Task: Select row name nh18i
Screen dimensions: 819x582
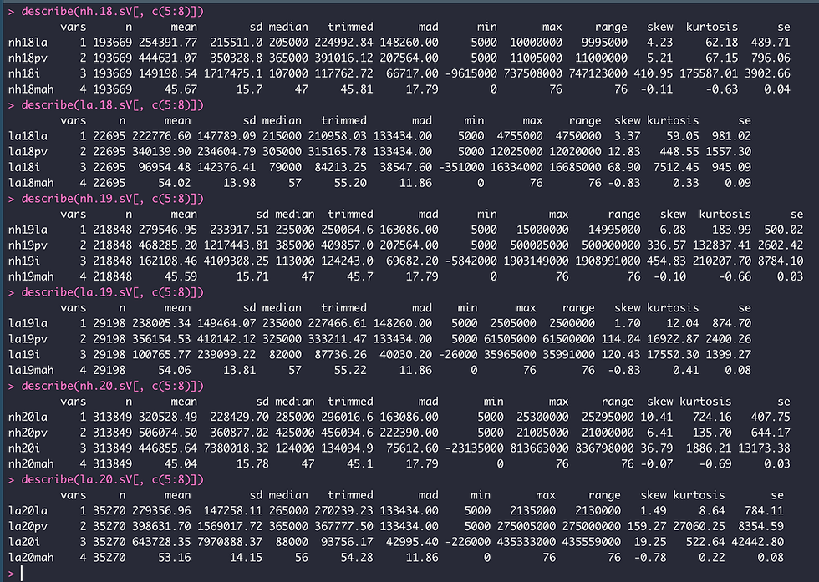Action: [24, 73]
